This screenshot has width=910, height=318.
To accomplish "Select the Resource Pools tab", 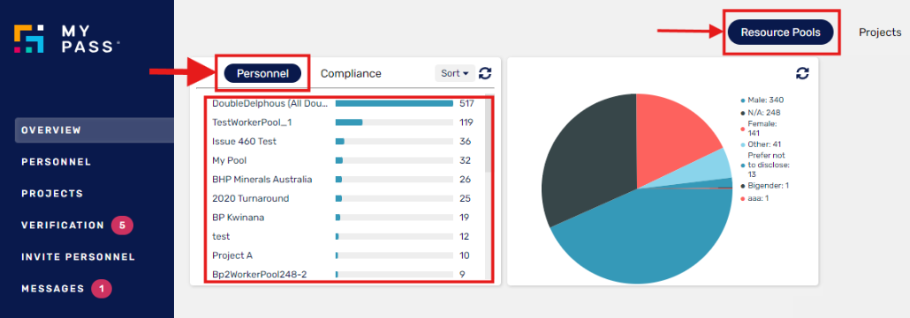I will point(781,33).
